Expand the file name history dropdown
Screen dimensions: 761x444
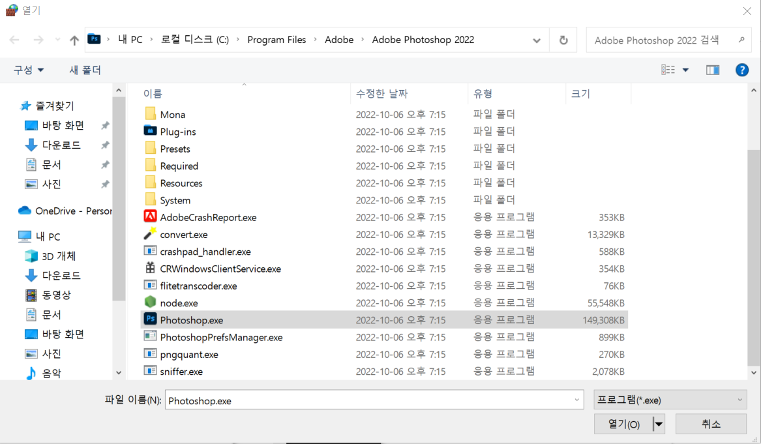coord(576,400)
